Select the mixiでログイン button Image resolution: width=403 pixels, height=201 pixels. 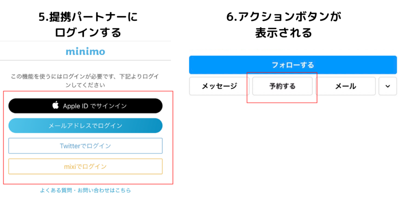[85, 166]
